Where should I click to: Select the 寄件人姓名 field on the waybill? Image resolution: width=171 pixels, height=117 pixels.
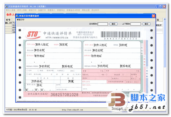42,45
